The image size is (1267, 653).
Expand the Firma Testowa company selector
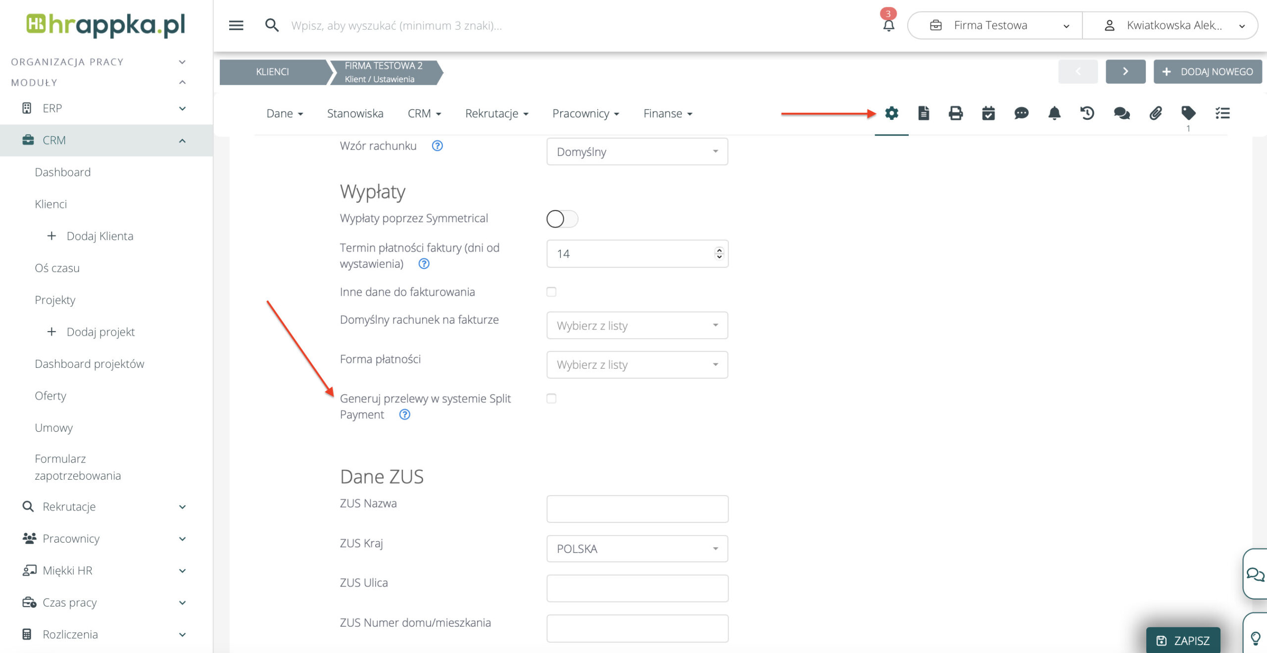point(995,25)
